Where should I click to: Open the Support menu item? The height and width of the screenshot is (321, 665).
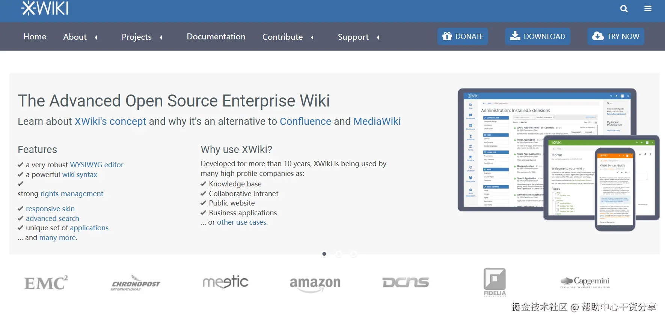click(x=353, y=37)
